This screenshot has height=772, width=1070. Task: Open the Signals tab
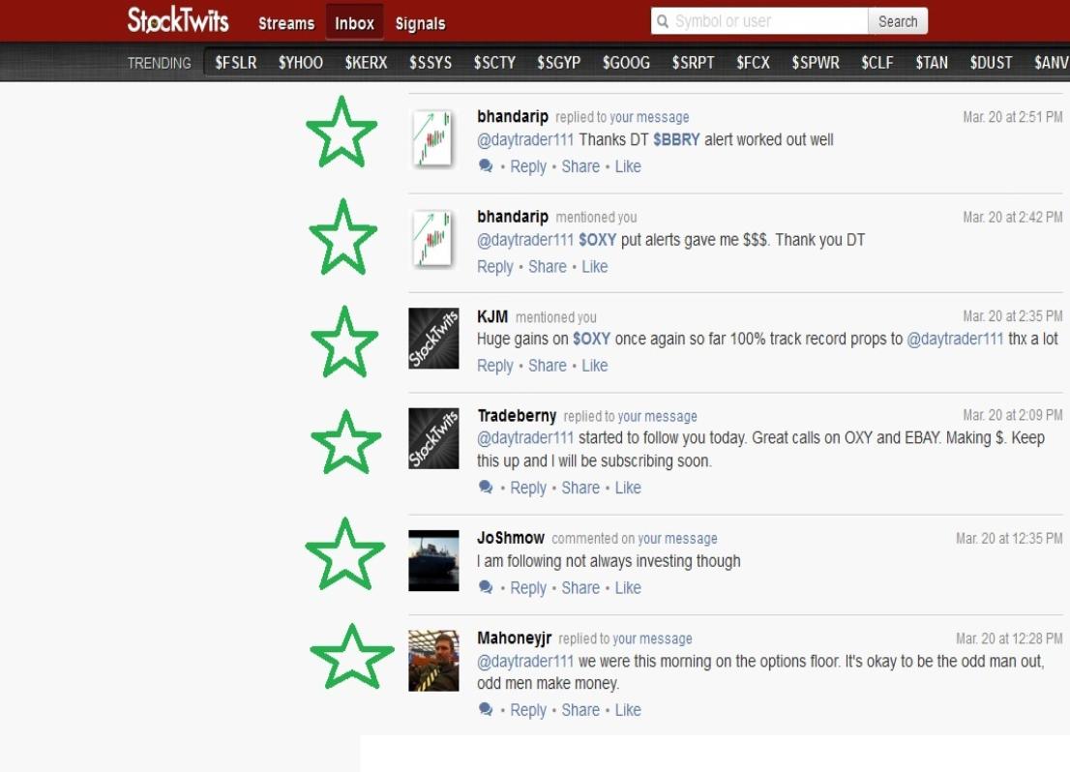click(x=420, y=23)
